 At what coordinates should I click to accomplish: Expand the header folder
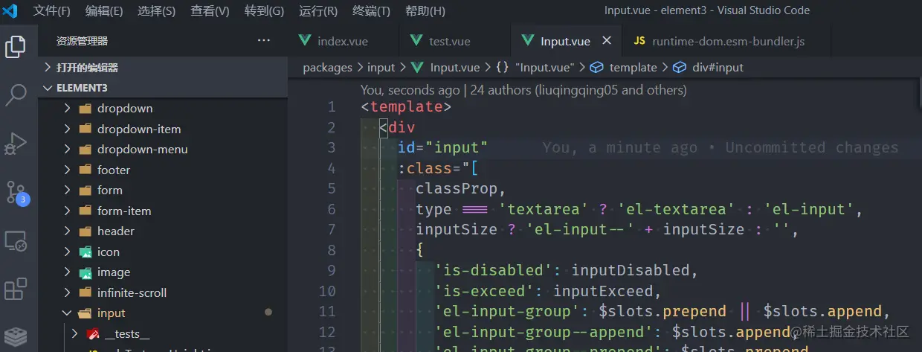pyautogui.click(x=163, y=231)
